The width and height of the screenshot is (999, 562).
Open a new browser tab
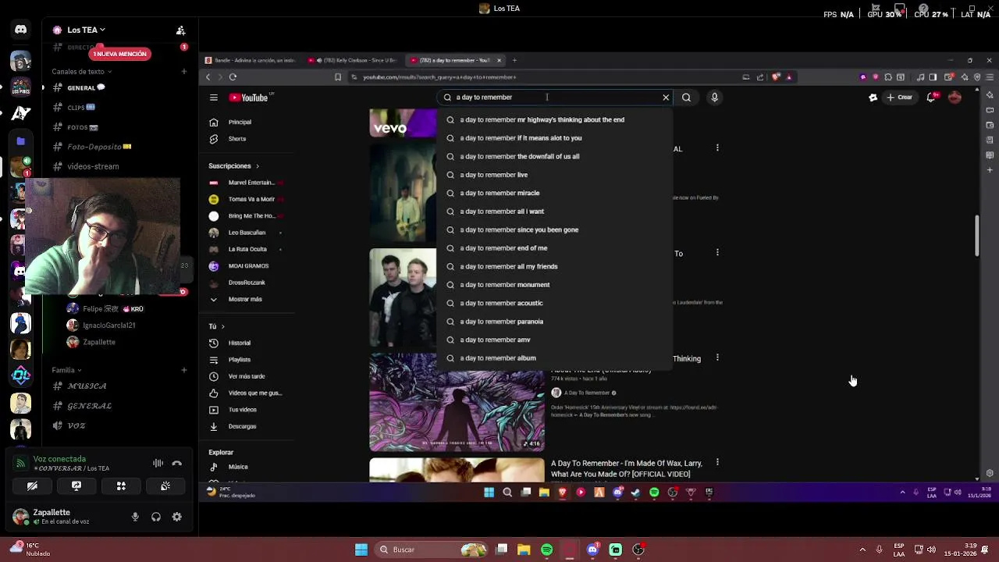[x=514, y=60]
